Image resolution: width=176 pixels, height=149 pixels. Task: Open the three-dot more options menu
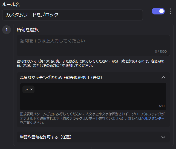tap(170, 11)
